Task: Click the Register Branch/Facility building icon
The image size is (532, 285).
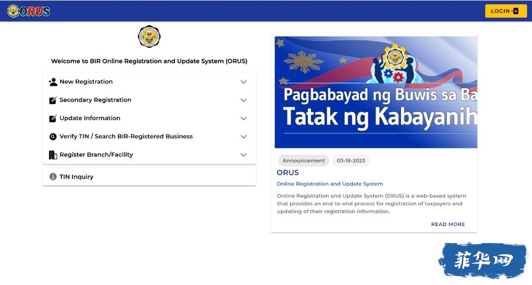Action: (53, 155)
